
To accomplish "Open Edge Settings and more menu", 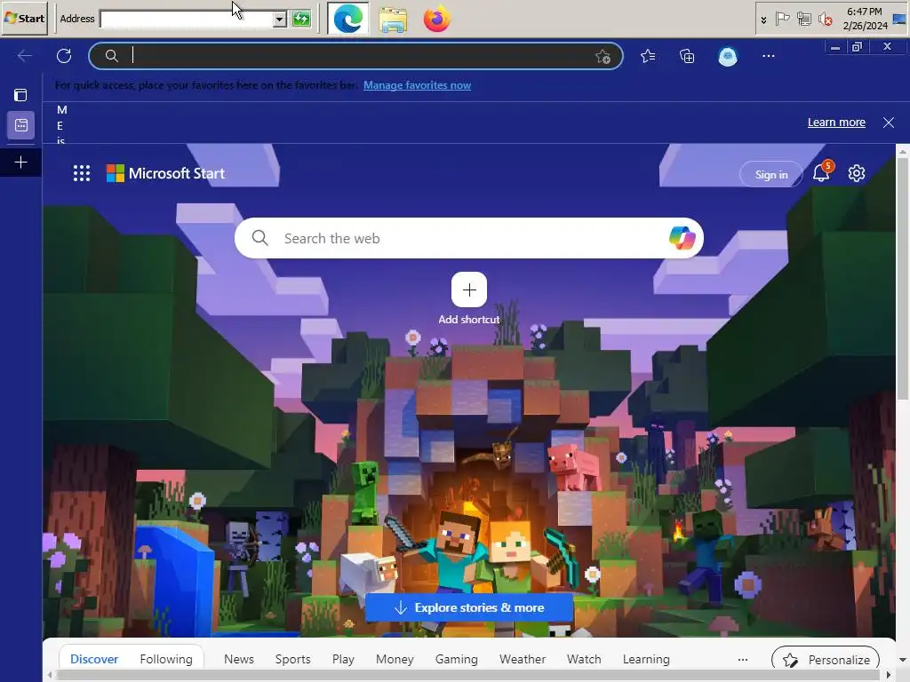I will (x=769, y=56).
